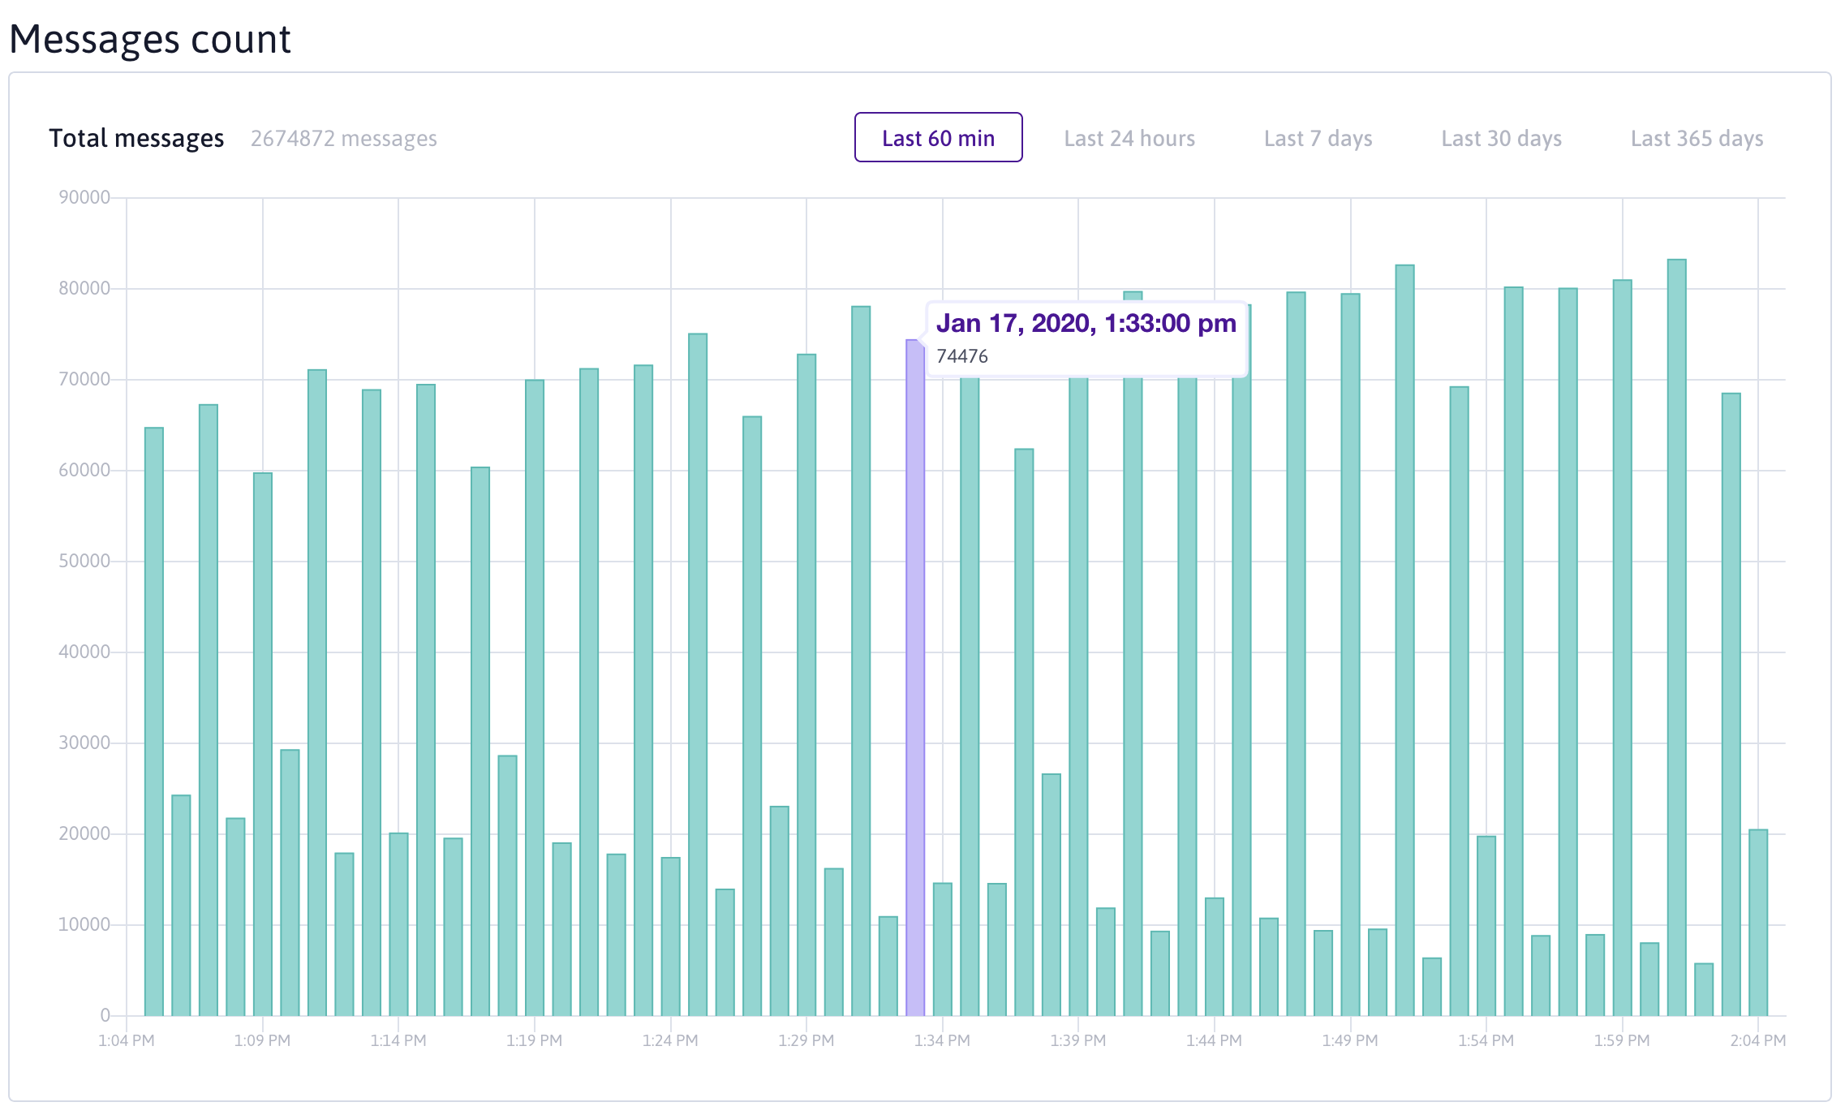Click the 90000 y-axis label
The image size is (1845, 1115).
[84, 197]
